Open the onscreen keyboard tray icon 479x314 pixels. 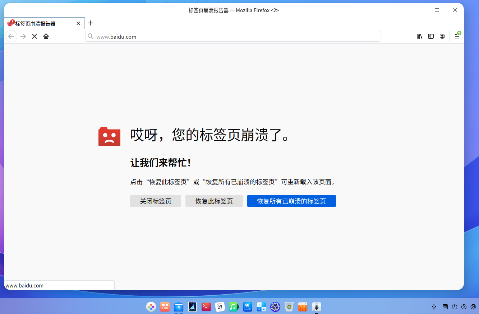click(445, 307)
